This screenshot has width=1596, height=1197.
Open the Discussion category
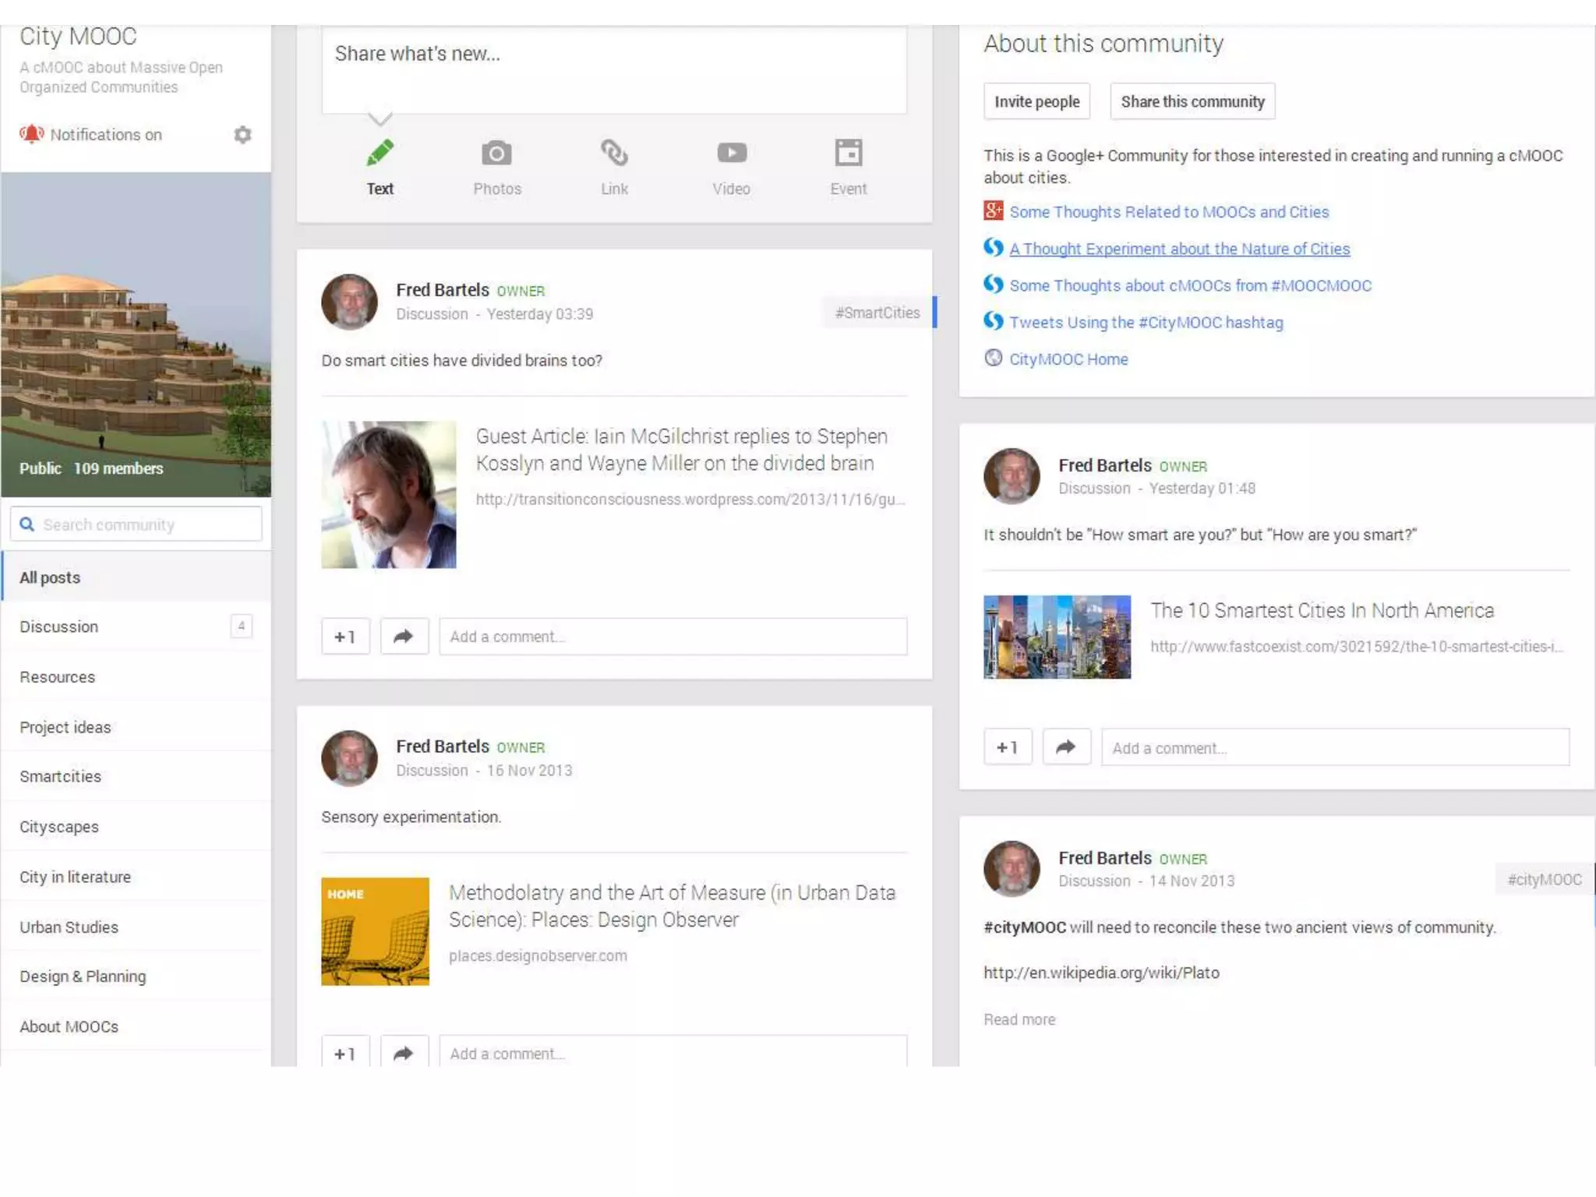click(x=59, y=627)
